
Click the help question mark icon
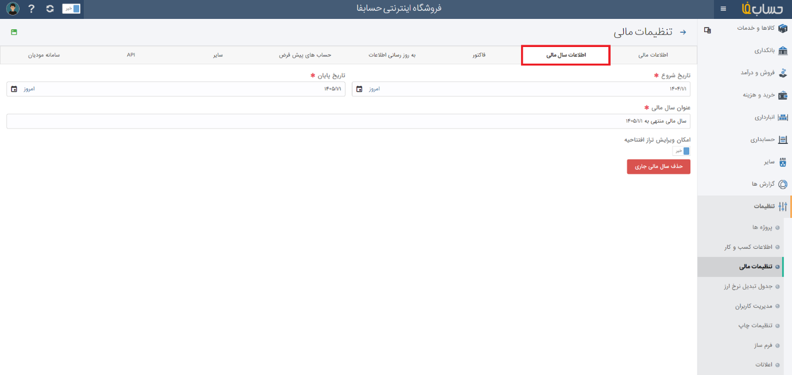[x=32, y=9]
